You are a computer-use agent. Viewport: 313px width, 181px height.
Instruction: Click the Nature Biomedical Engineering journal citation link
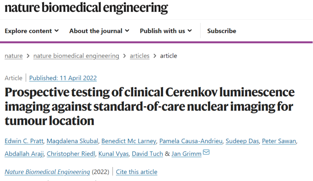pyautogui.click(x=47, y=172)
